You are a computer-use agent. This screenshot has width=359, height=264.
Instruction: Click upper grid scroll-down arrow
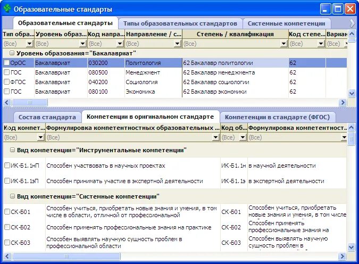[x=352, y=94]
